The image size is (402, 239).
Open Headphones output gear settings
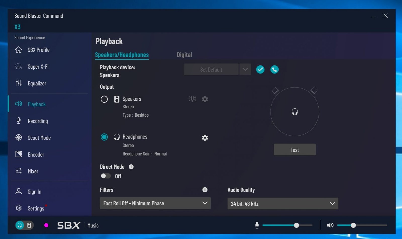click(205, 138)
